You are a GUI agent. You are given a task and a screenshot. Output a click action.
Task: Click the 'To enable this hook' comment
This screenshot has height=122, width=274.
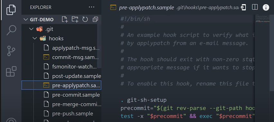coord(187,84)
